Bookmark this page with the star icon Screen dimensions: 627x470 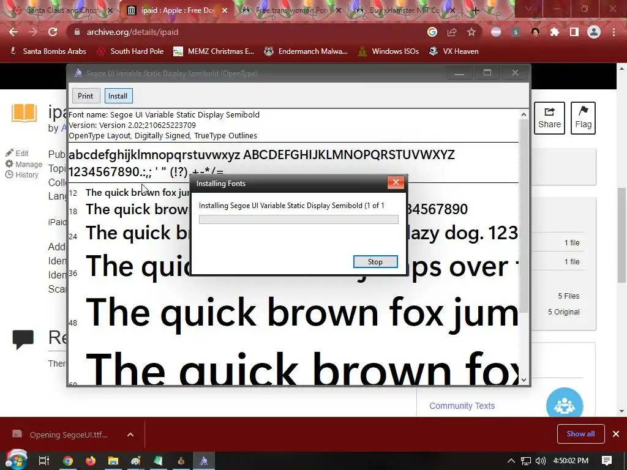pyautogui.click(x=471, y=32)
